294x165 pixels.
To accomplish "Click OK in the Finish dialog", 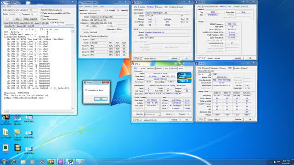I will click(x=101, y=99).
